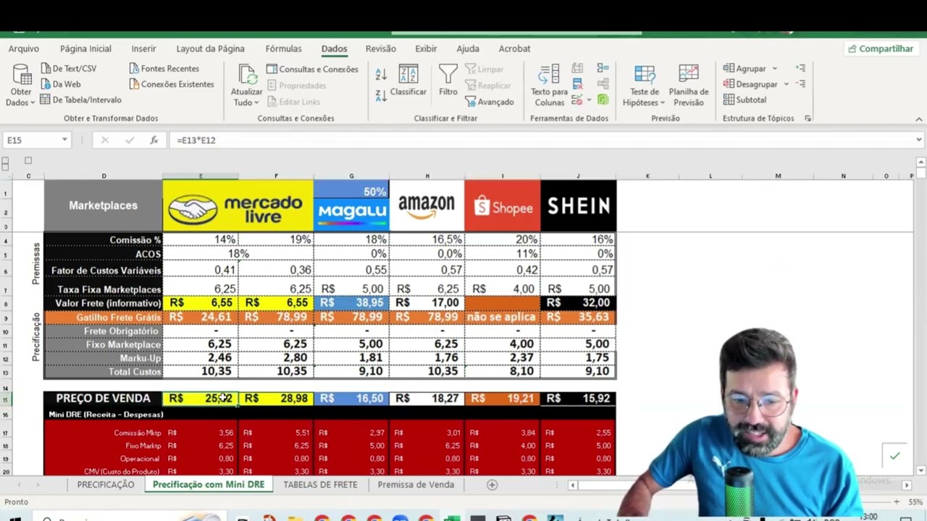Viewport: 927px width, 521px height.
Task: Open the Arquivo menu
Action: point(24,48)
